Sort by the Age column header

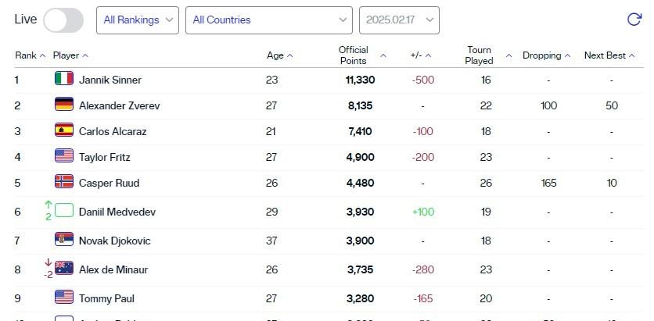tap(280, 55)
